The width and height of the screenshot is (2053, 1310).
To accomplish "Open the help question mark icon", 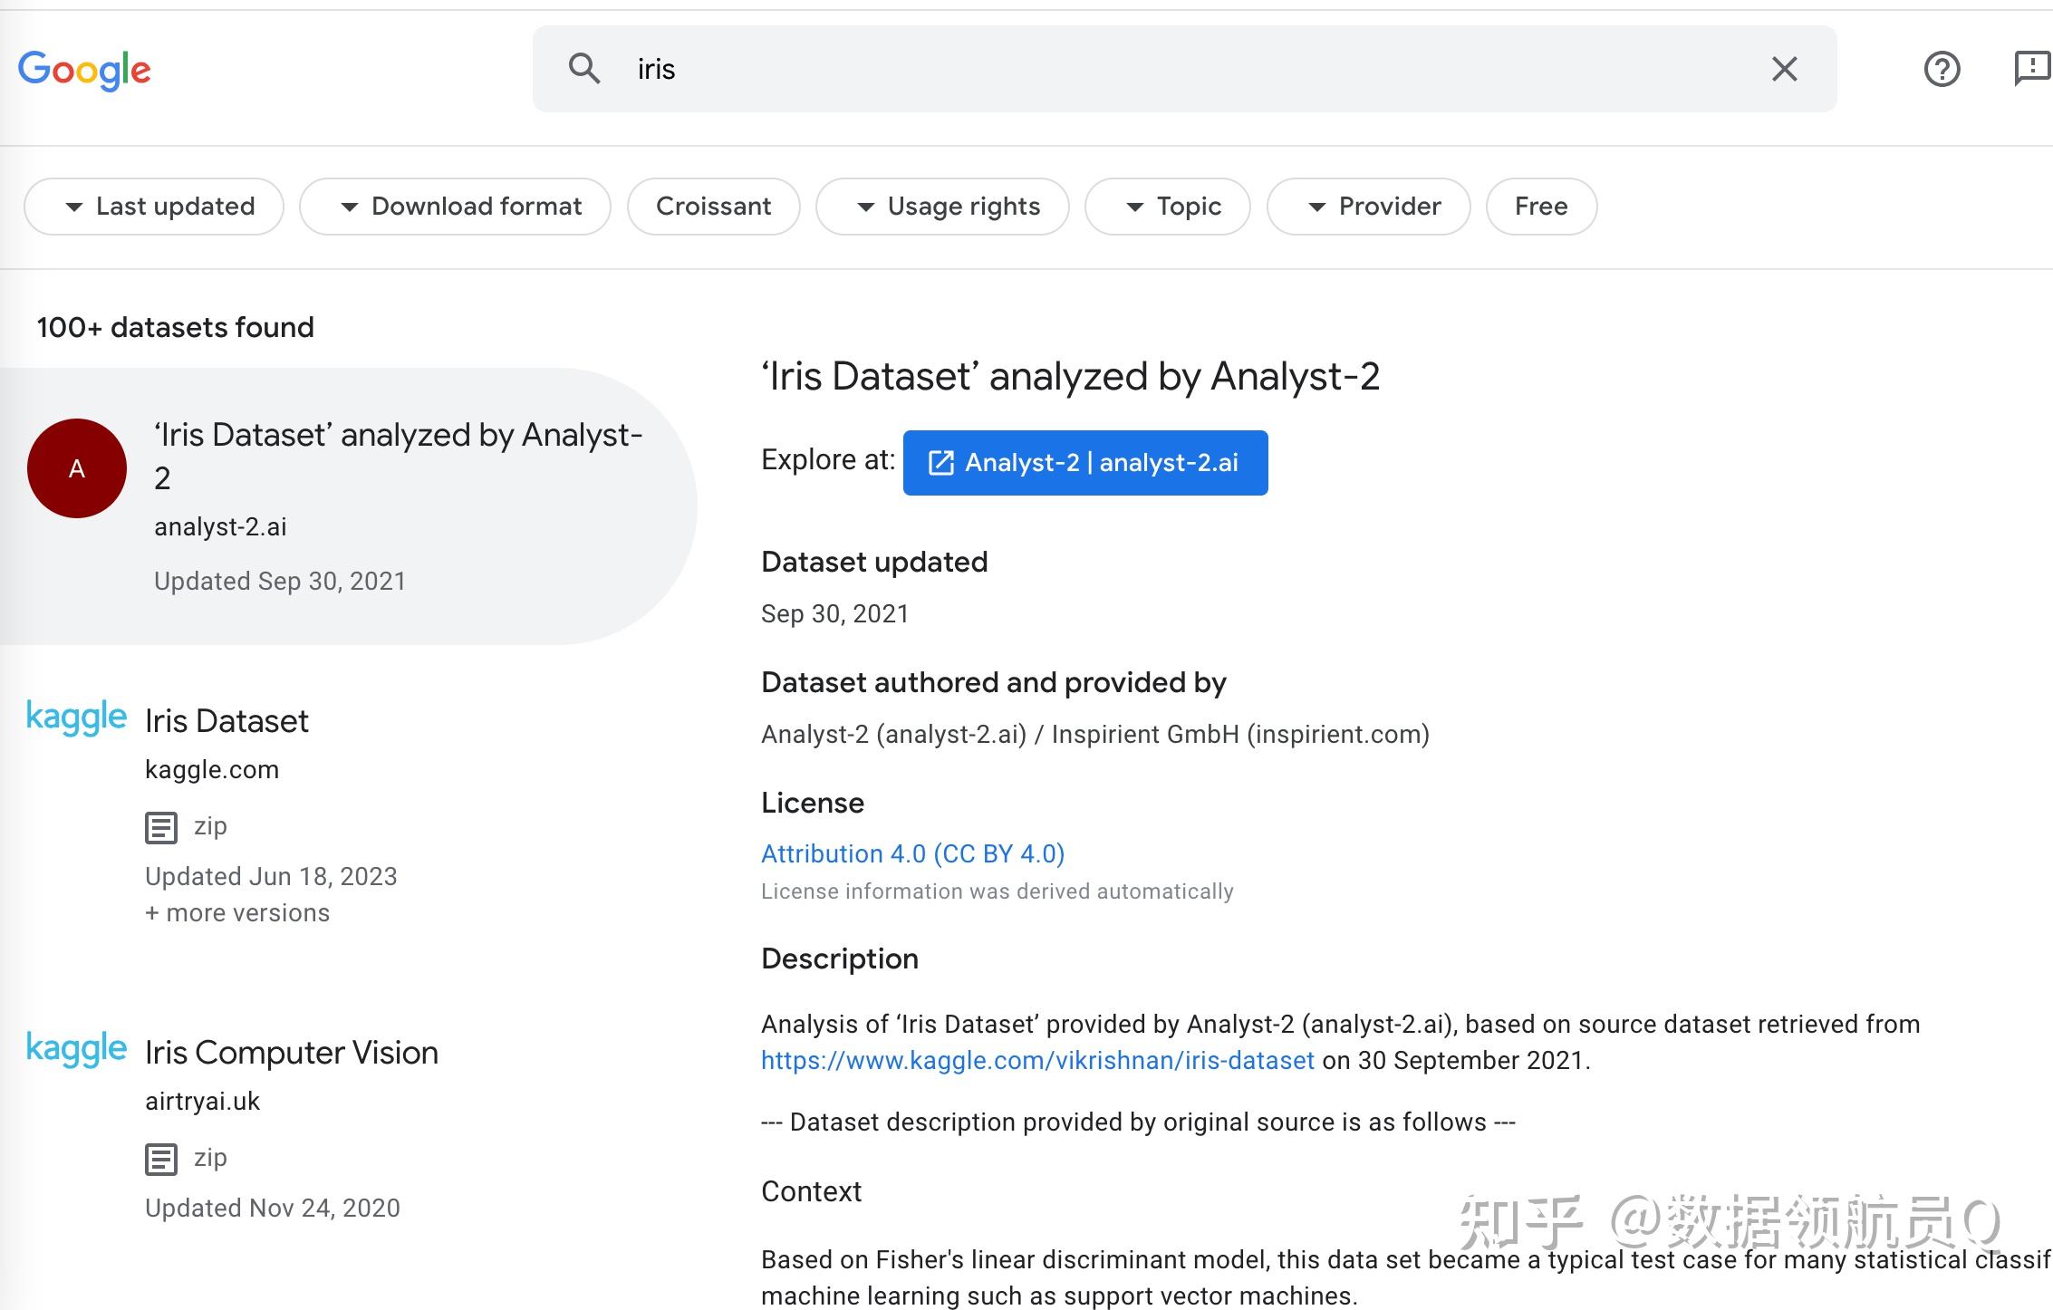I will coord(1942,69).
